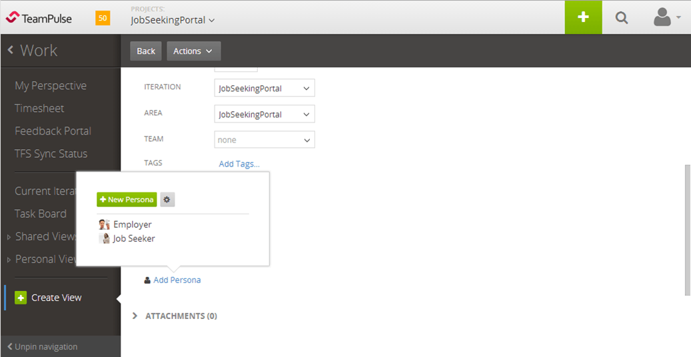Click the Add Tags link
Image resolution: width=691 pixels, height=357 pixels.
[239, 164]
